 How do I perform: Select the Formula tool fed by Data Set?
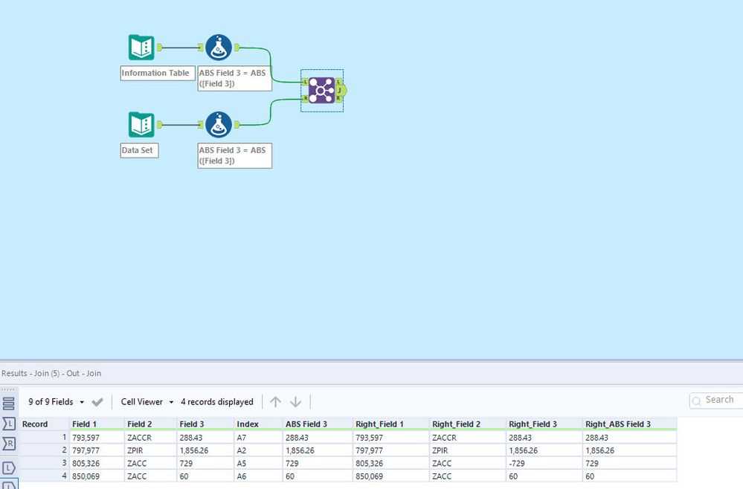tap(219, 125)
